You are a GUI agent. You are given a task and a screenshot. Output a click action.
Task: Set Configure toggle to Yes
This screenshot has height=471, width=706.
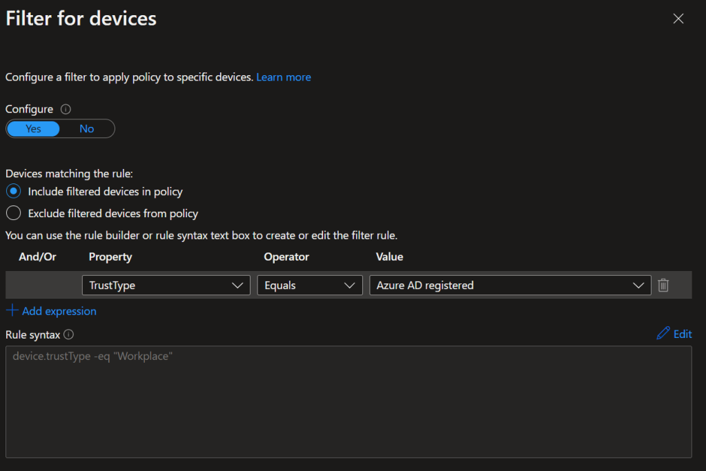click(x=33, y=129)
